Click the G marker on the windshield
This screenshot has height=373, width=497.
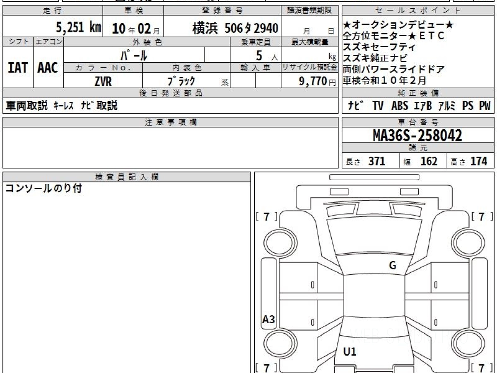coord(392,266)
